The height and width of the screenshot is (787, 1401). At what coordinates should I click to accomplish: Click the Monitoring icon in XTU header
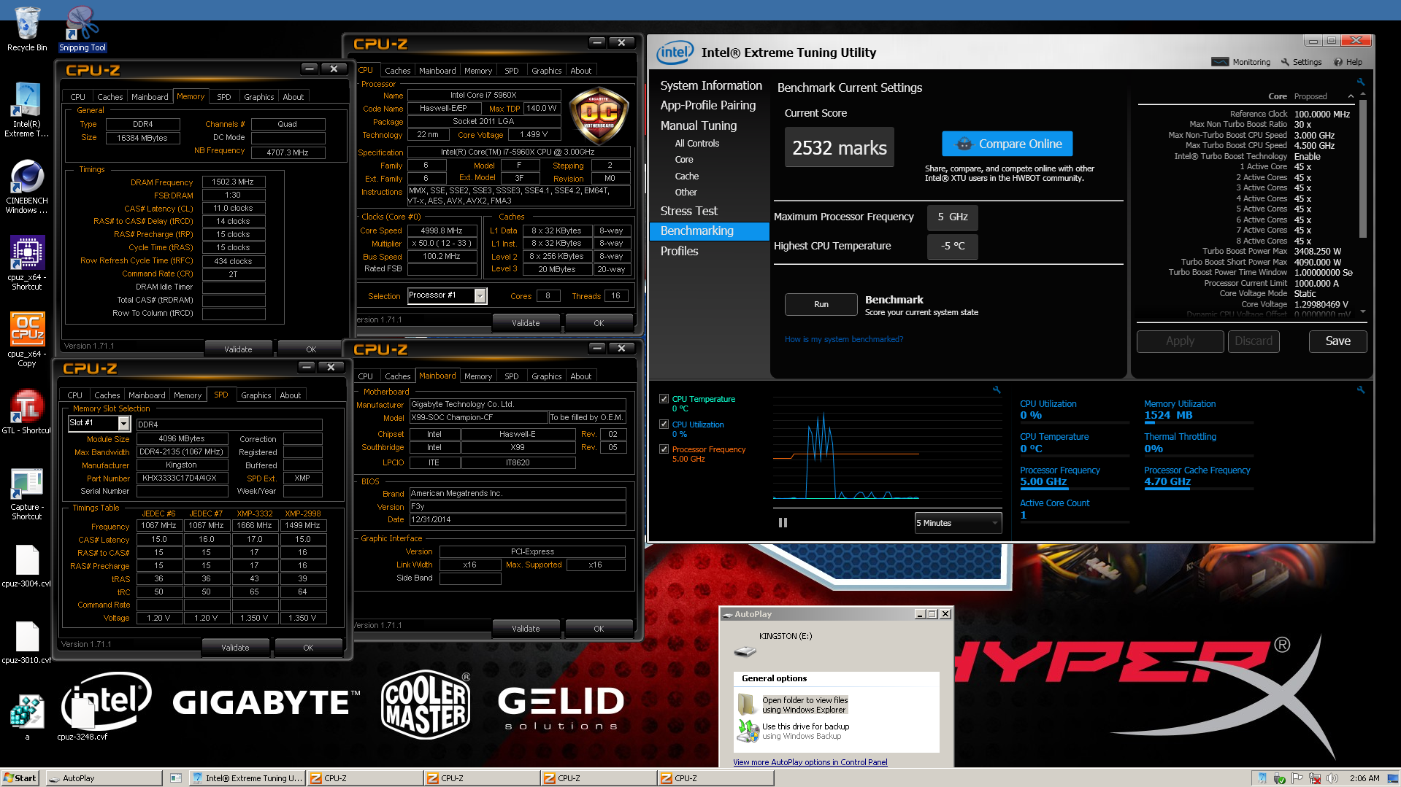[x=1220, y=62]
